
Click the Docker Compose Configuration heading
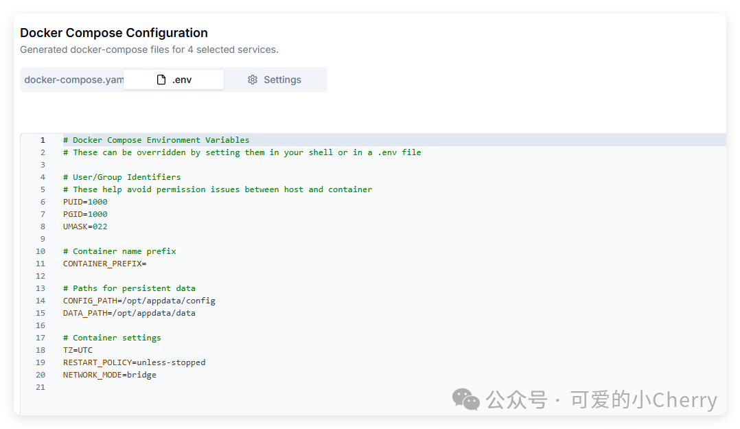point(114,32)
